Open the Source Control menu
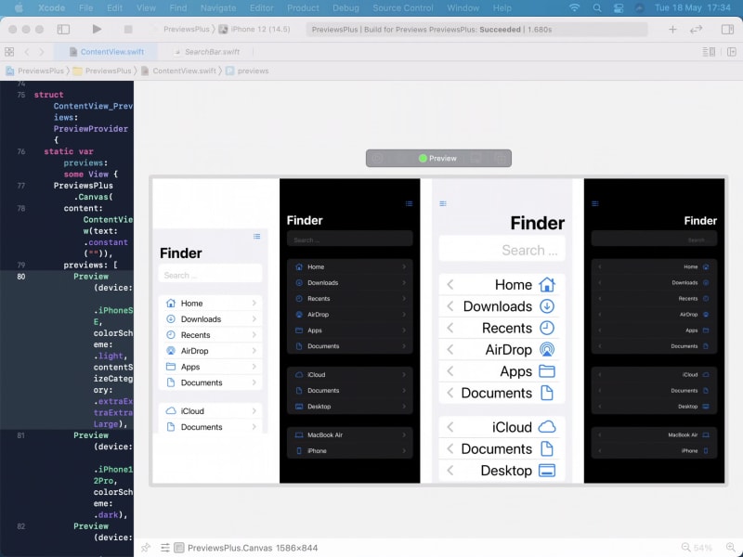This screenshot has width=743, height=557. pyautogui.click(x=403, y=8)
